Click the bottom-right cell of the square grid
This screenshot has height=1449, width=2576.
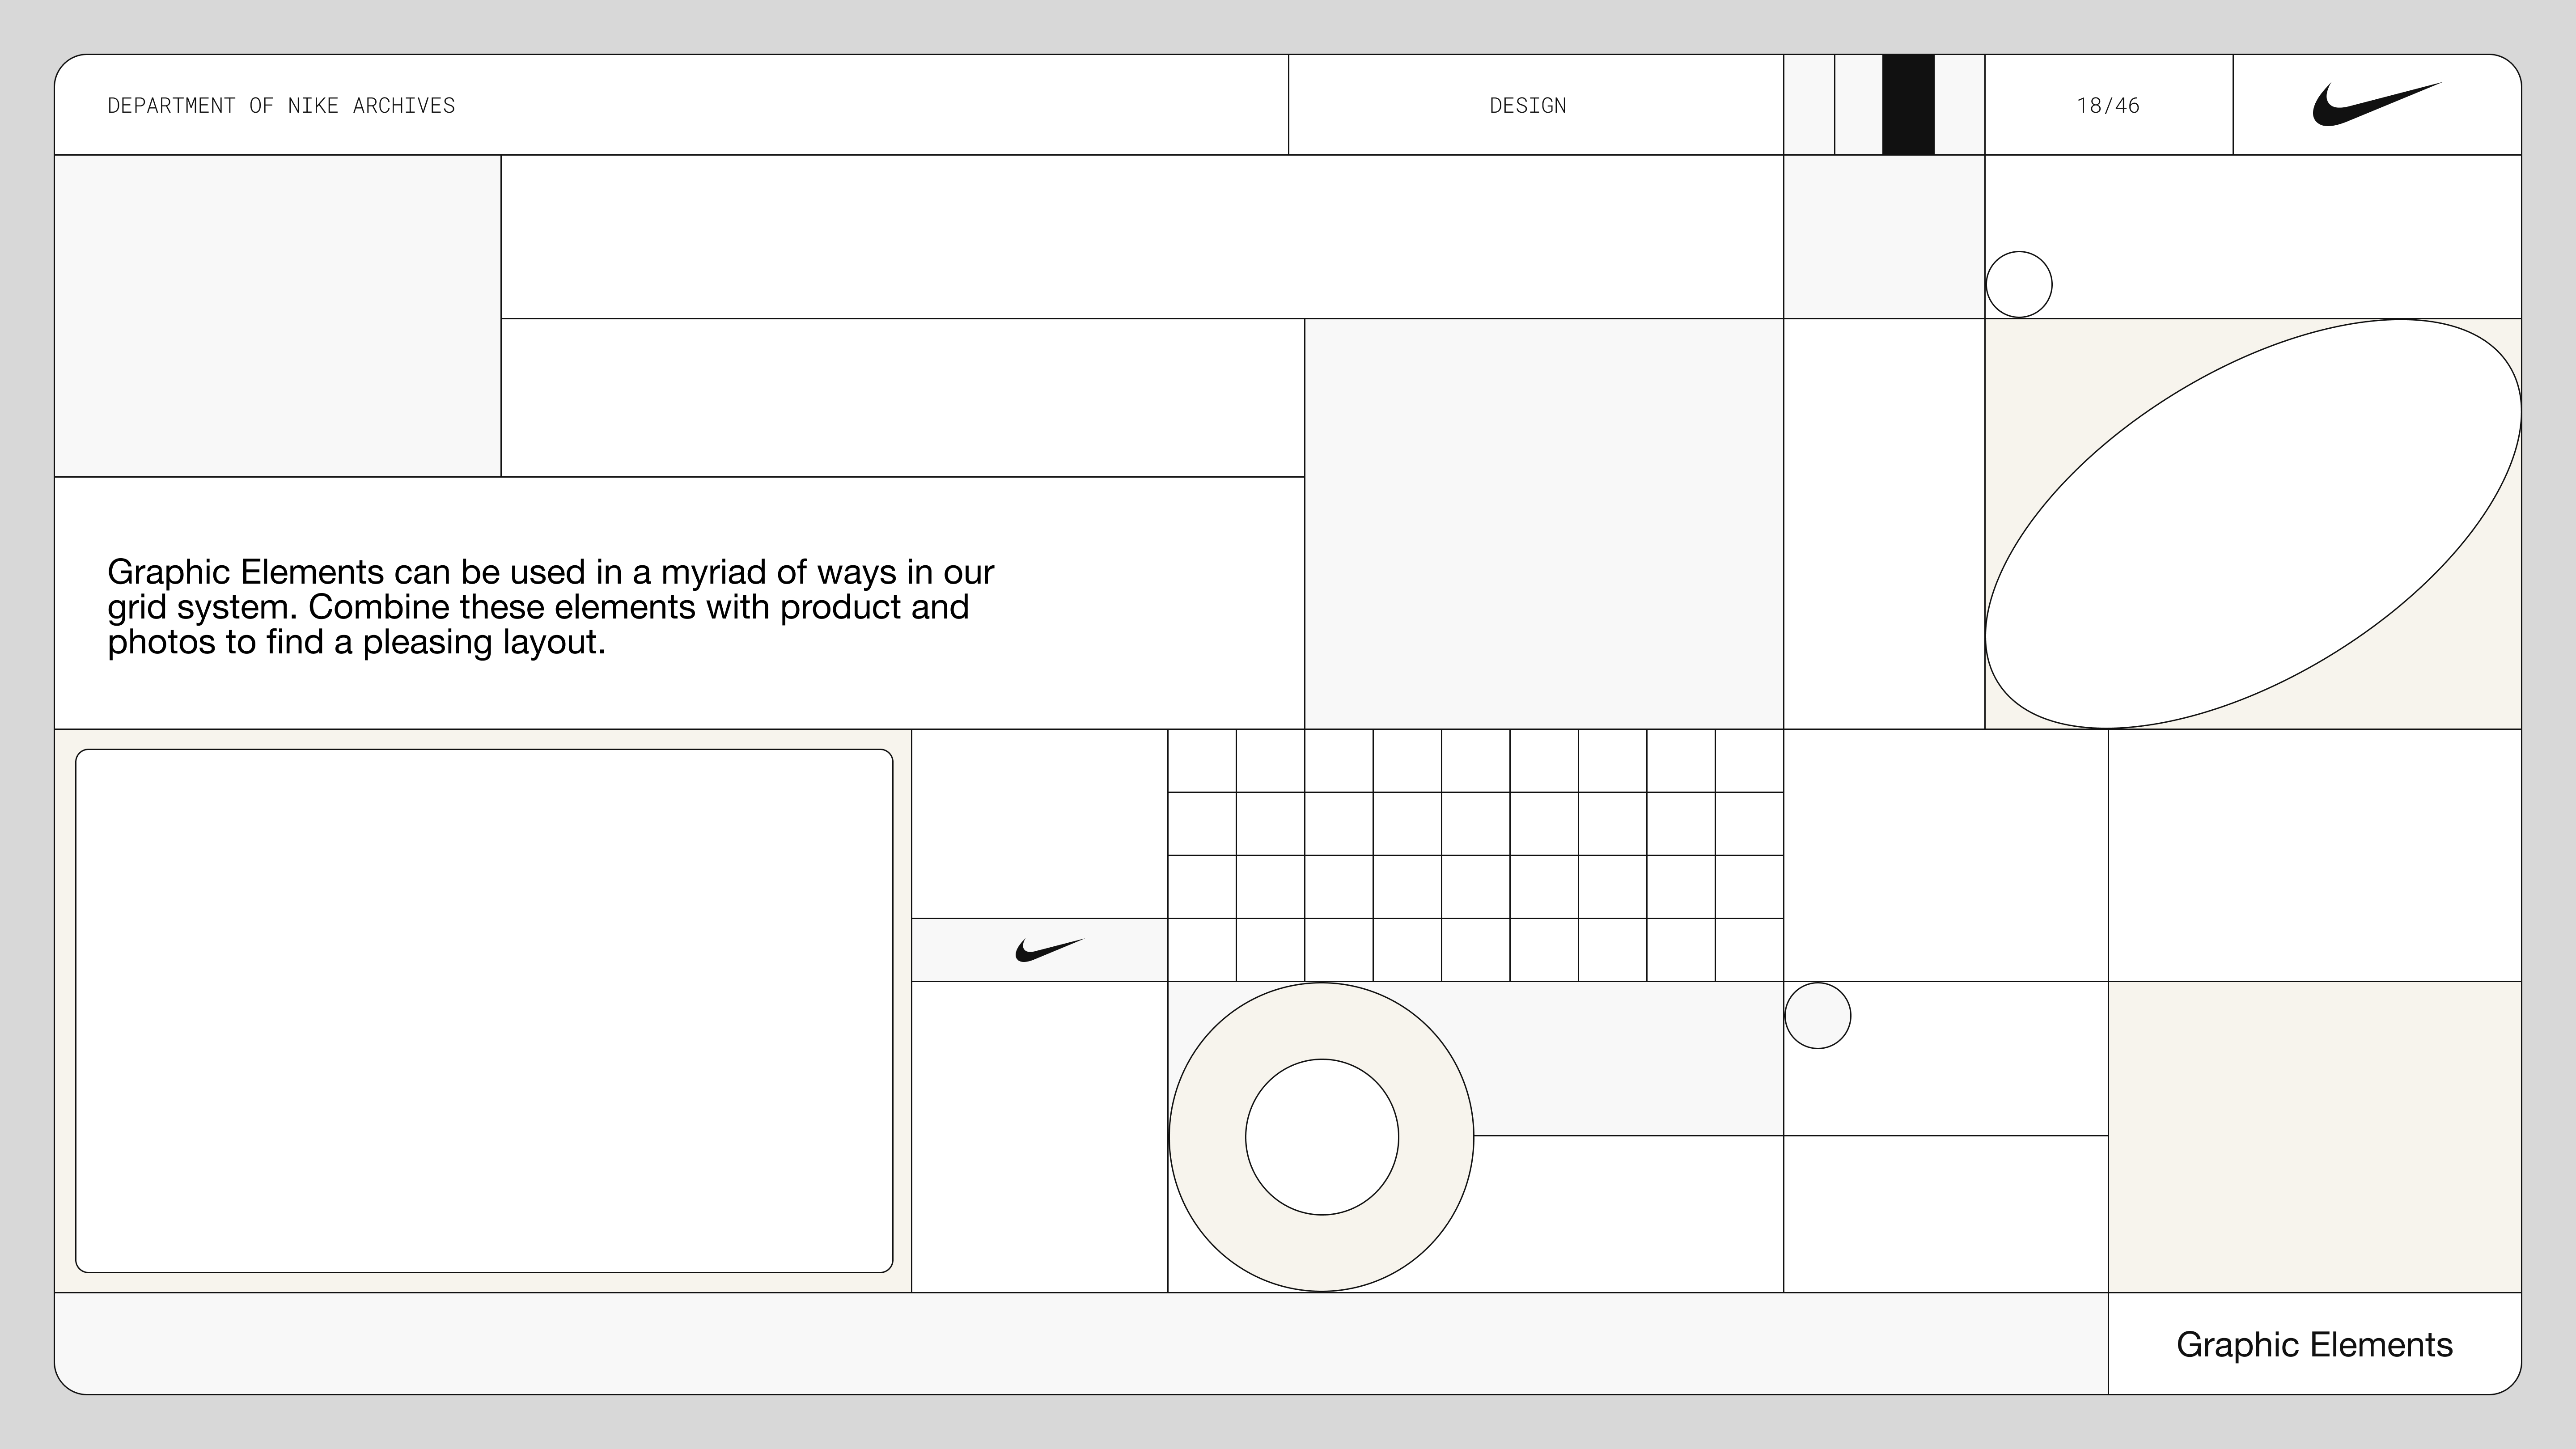coord(1749,950)
